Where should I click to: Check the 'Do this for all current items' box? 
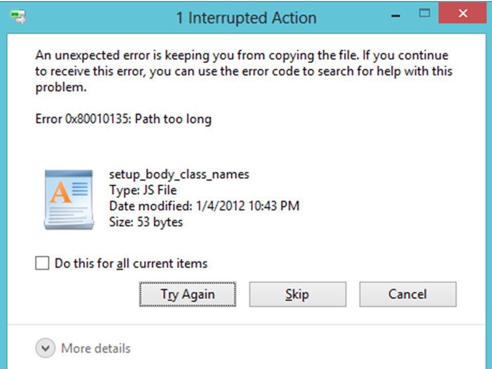click(42, 263)
